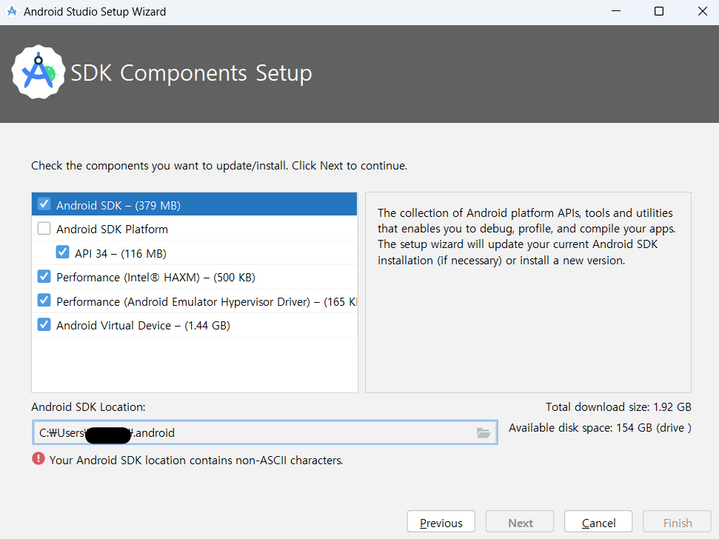The width and height of the screenshot is (719, 539).
Task: Close the Setup Wizard window
Action: tap(702, 11)
